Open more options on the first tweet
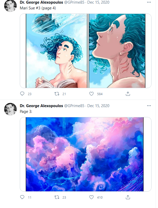The width and height of the screenshot is (158, 208). (149, 2)
